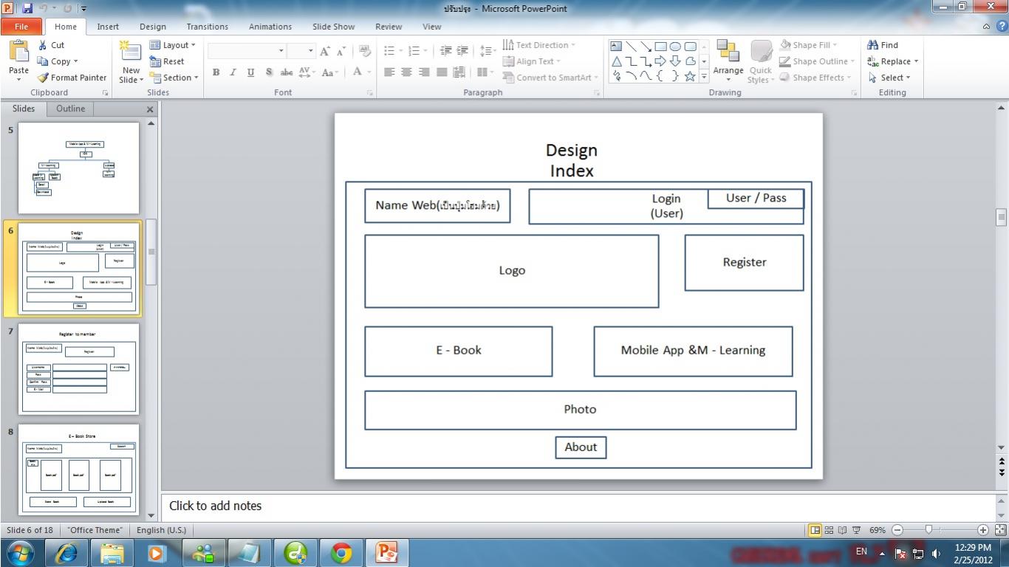1009x567 pixels.
Task: Toggle underline formatting
Action: point(251,72)
